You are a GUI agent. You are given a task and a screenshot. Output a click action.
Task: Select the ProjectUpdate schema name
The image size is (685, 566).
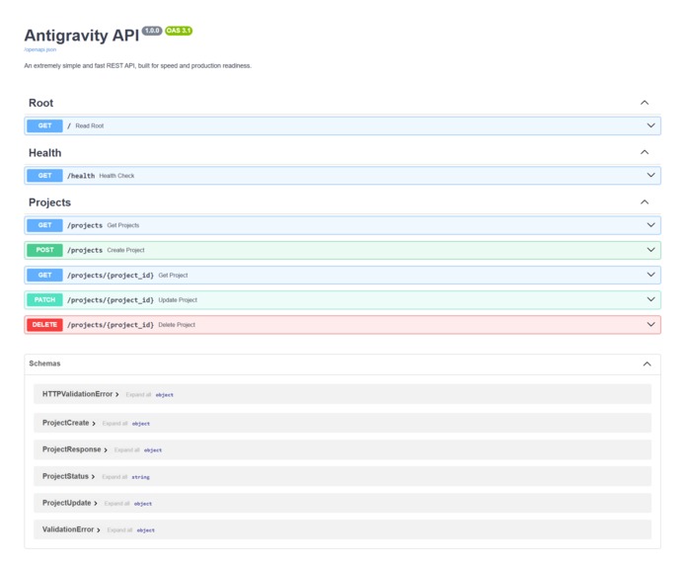pyautogui.click(x=67, y=503)
